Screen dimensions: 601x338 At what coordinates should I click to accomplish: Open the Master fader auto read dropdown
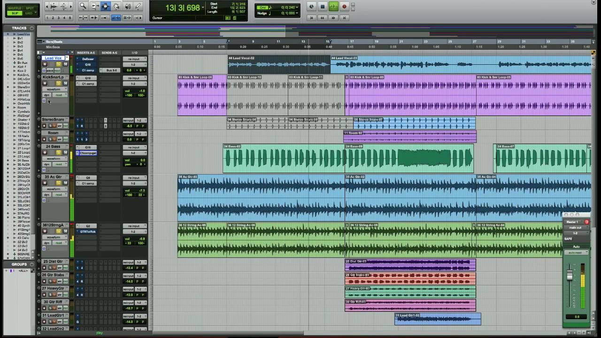[x=576, y=253]
